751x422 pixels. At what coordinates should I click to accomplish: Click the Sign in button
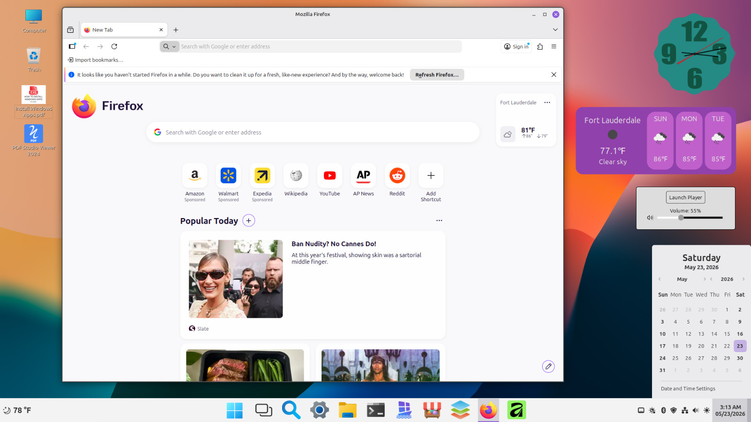(516, 46)
